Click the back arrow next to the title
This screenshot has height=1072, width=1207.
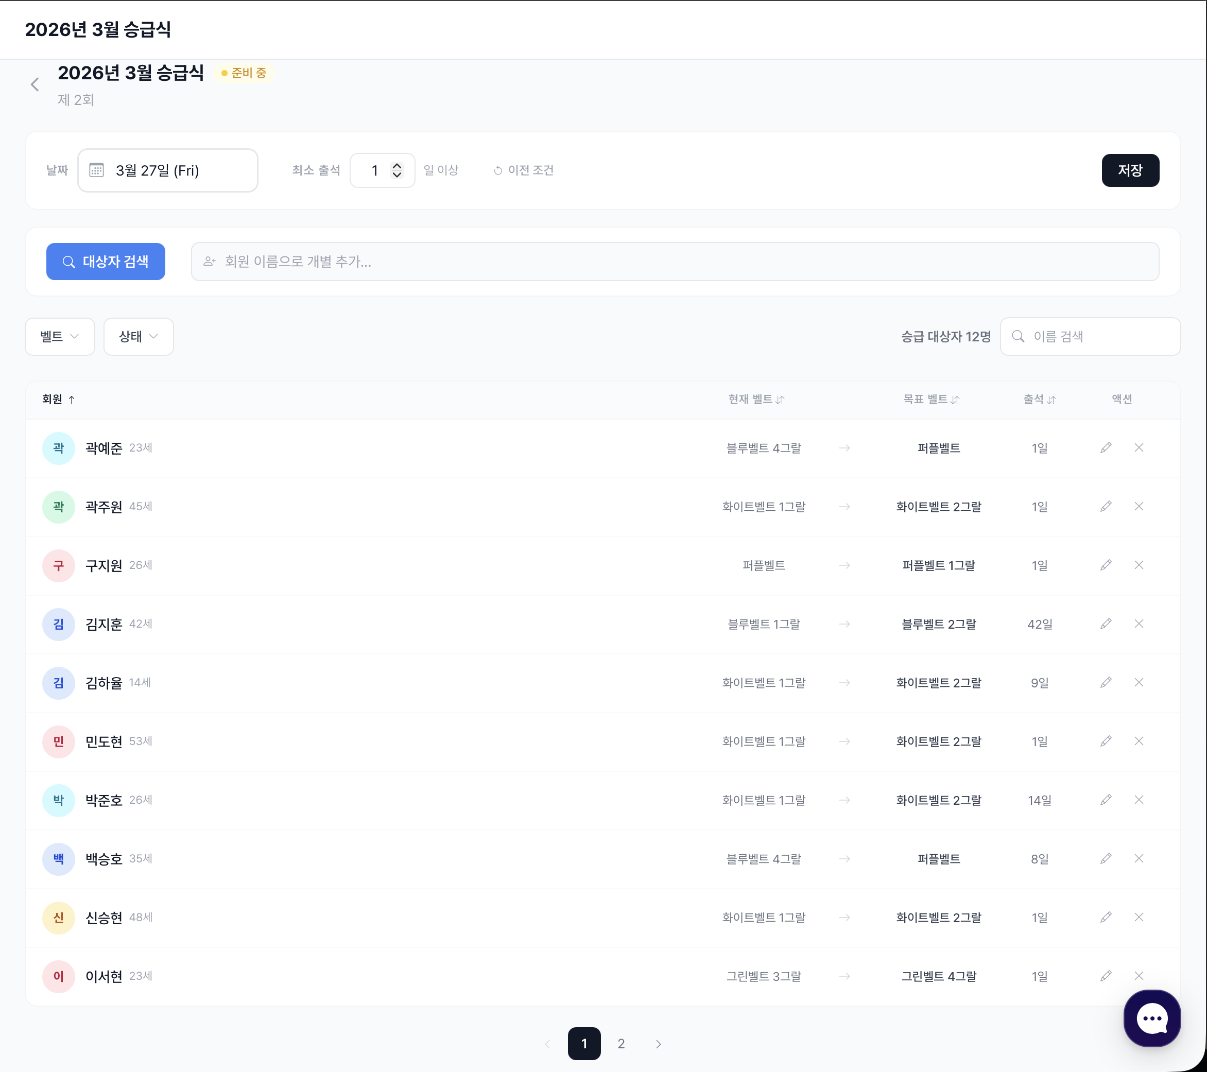[x=35, y=84]
